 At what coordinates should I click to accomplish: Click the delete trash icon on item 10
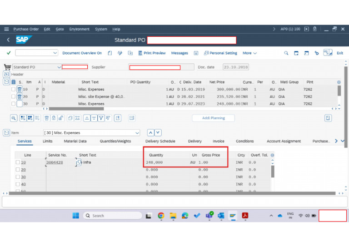click(20, 89)
